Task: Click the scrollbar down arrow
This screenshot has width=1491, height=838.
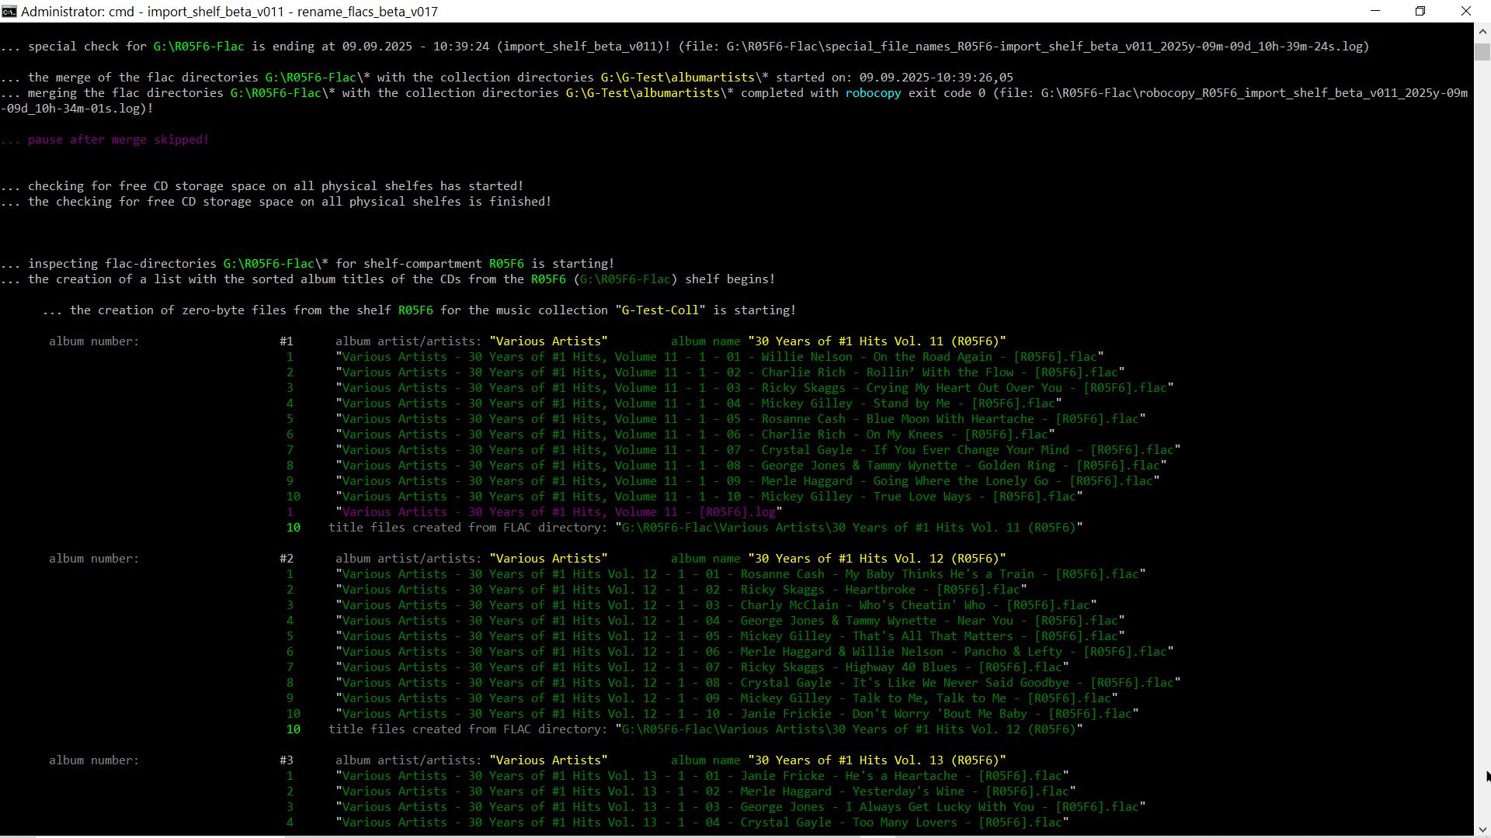Action: click(x=1482, y=829)
